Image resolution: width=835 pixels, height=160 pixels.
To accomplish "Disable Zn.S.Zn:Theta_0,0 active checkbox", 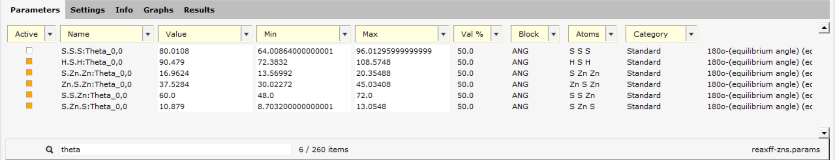I will pos(29,84).
